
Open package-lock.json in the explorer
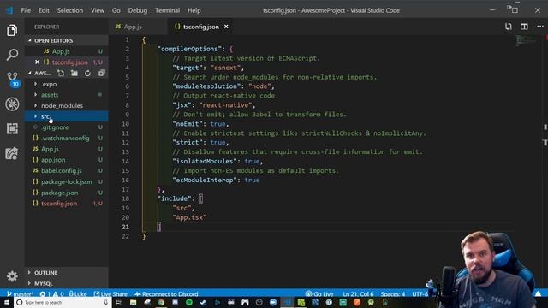click(x=67, y=181)
